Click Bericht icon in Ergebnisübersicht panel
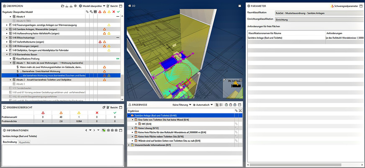Screen dimensions: 365x168 click(107, 107)
